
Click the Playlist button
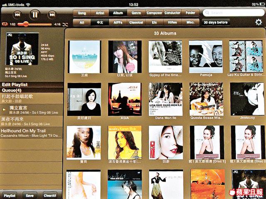point(10,195)
